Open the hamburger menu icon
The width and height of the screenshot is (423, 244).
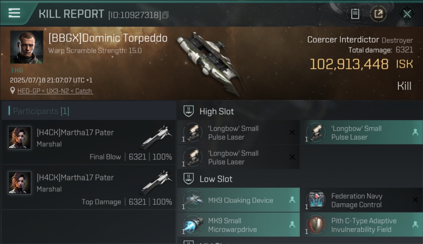point(14,13)
